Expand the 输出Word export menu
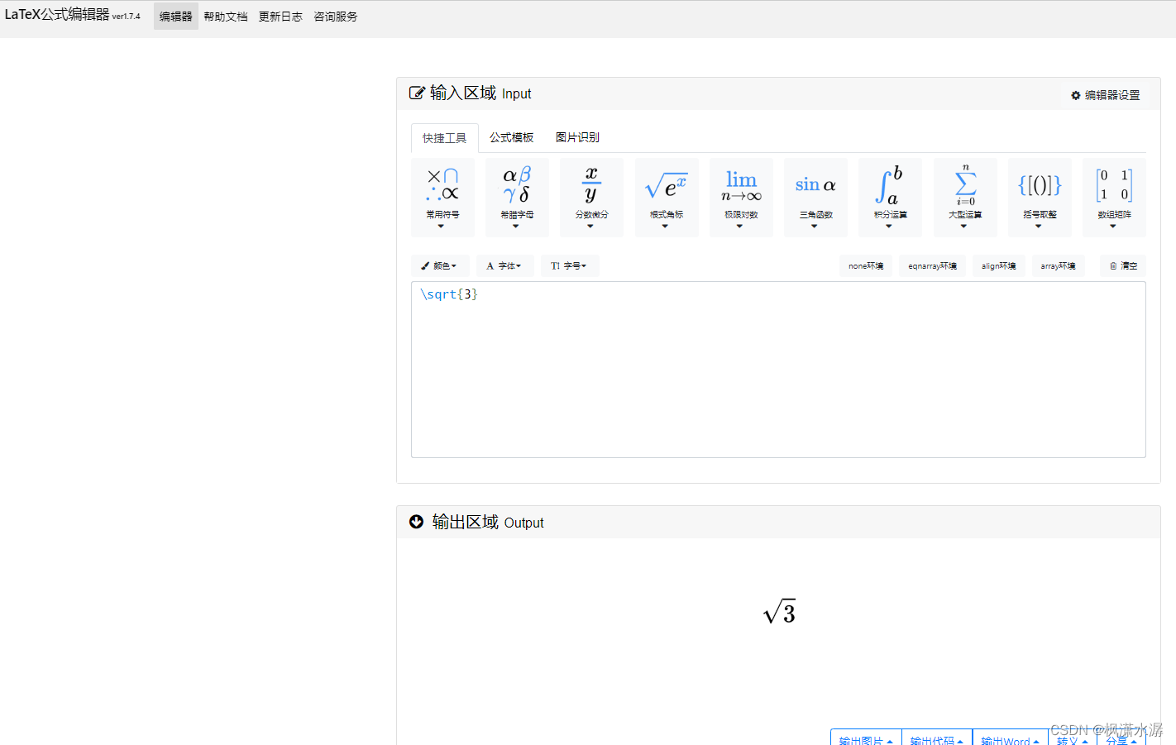 1011,738
